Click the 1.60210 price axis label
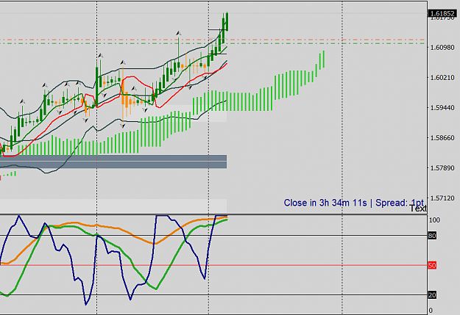460x315 pixels. (442, 78)
